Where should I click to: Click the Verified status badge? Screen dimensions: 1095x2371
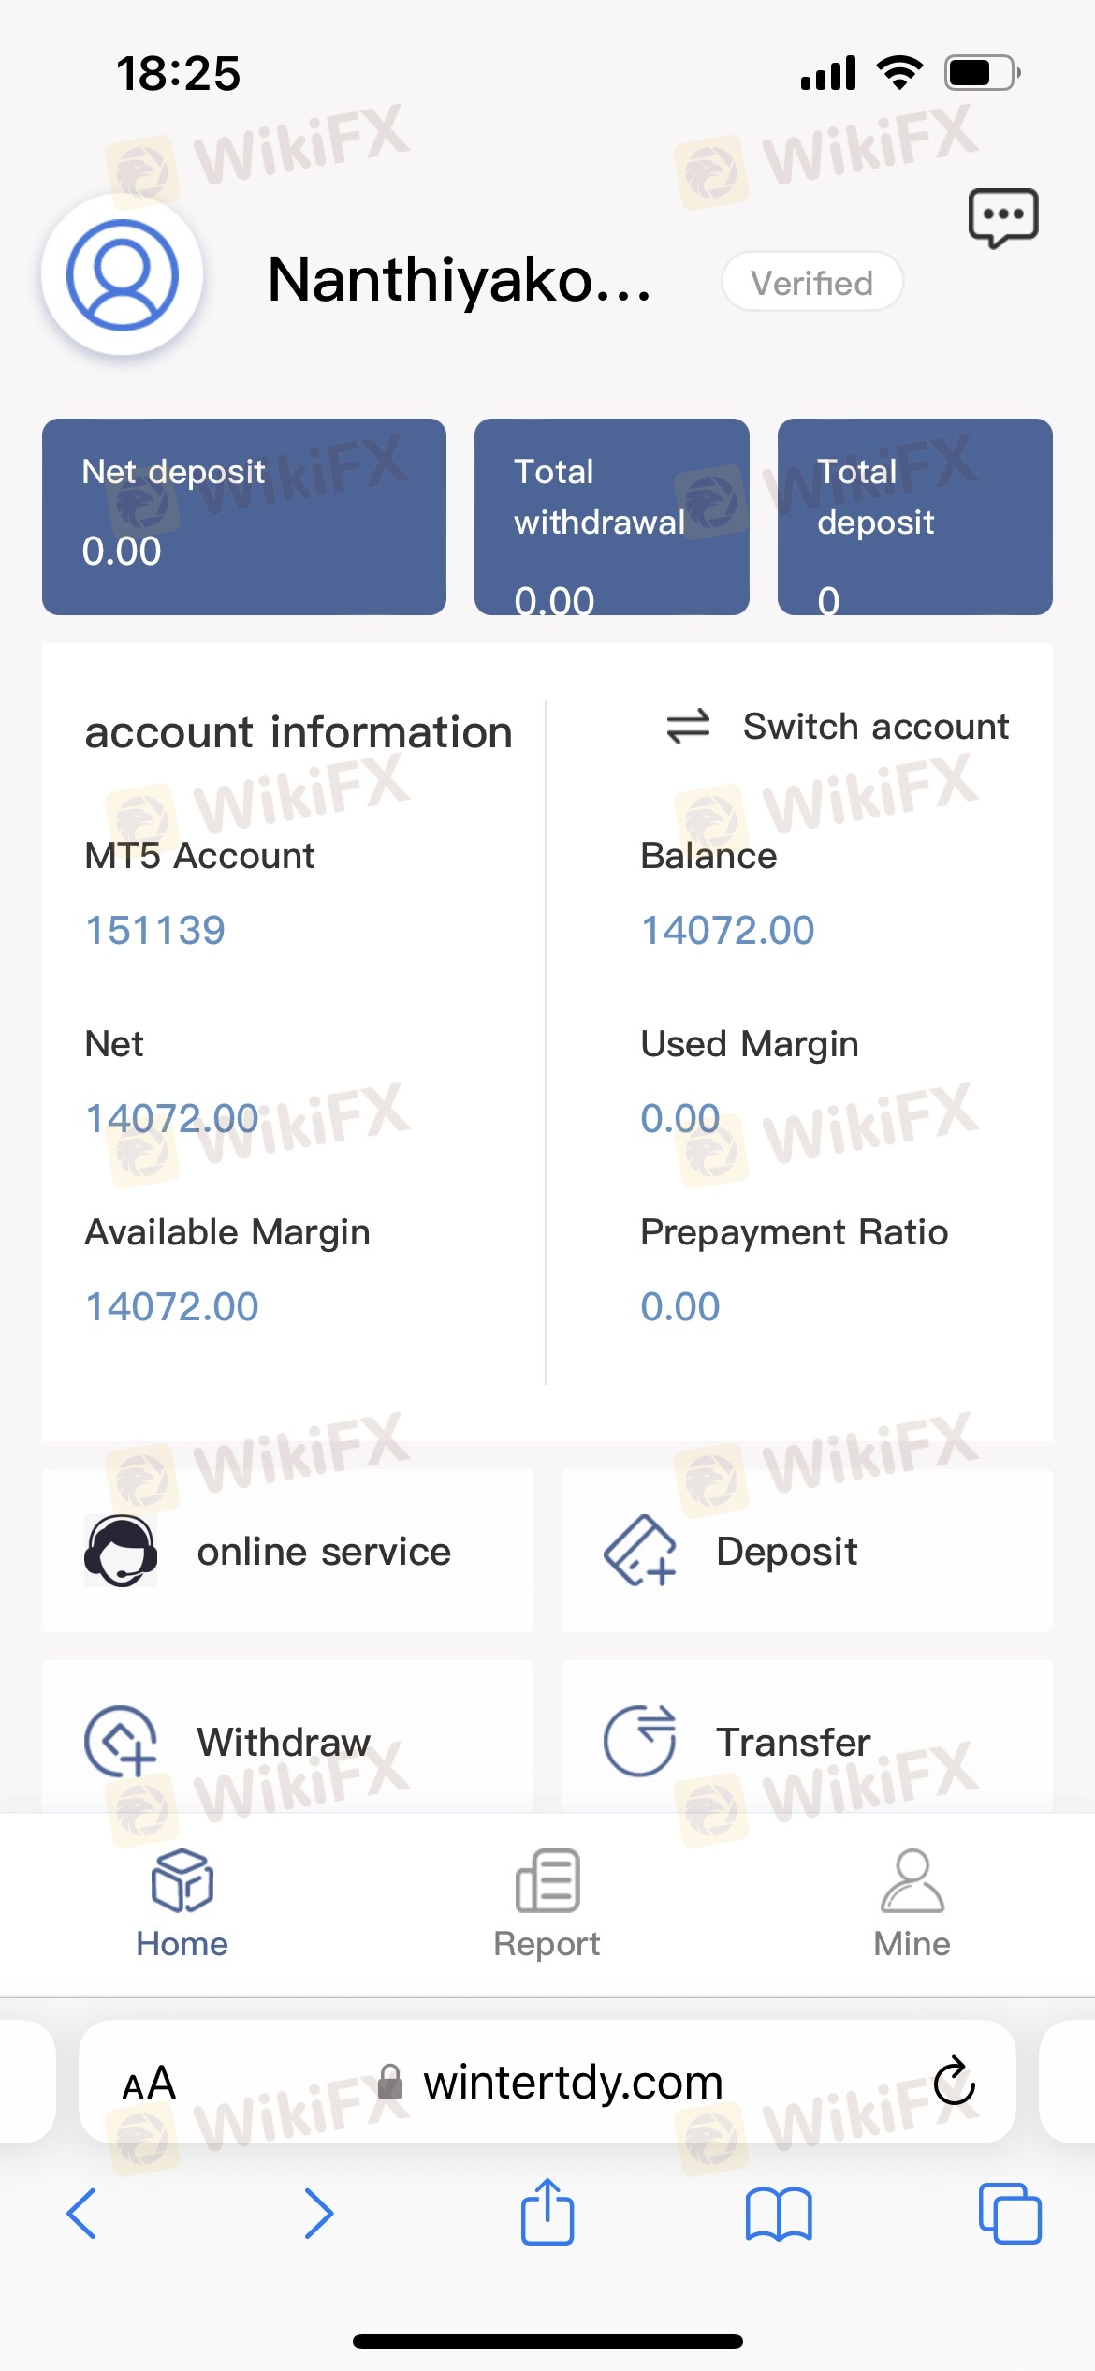click(811, 282)
